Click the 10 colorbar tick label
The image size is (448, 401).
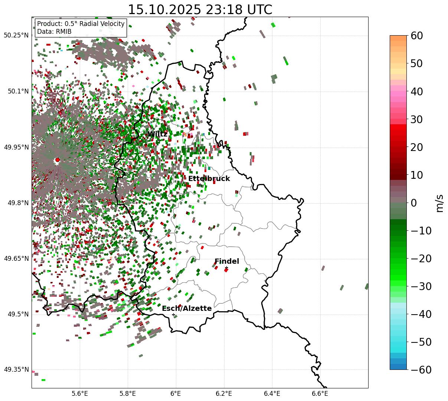416,175
